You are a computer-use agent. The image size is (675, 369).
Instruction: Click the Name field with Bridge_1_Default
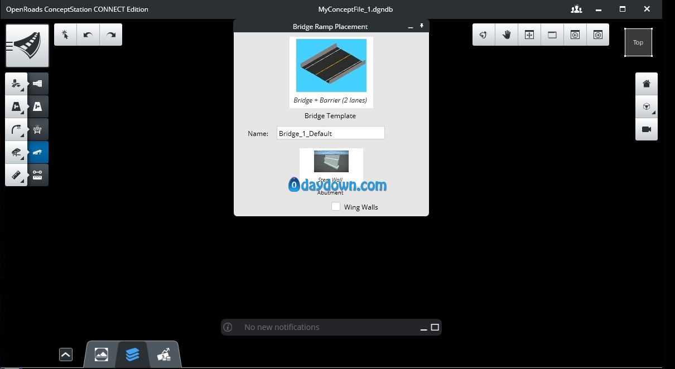[x=331, y=133]
